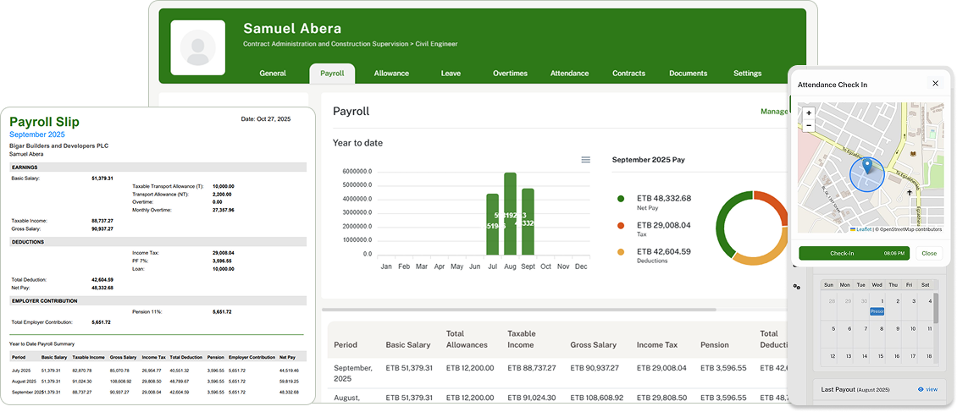Switch to the Allowance tab
This screenshot has height=412, width=957.
(x=391, y=73)
